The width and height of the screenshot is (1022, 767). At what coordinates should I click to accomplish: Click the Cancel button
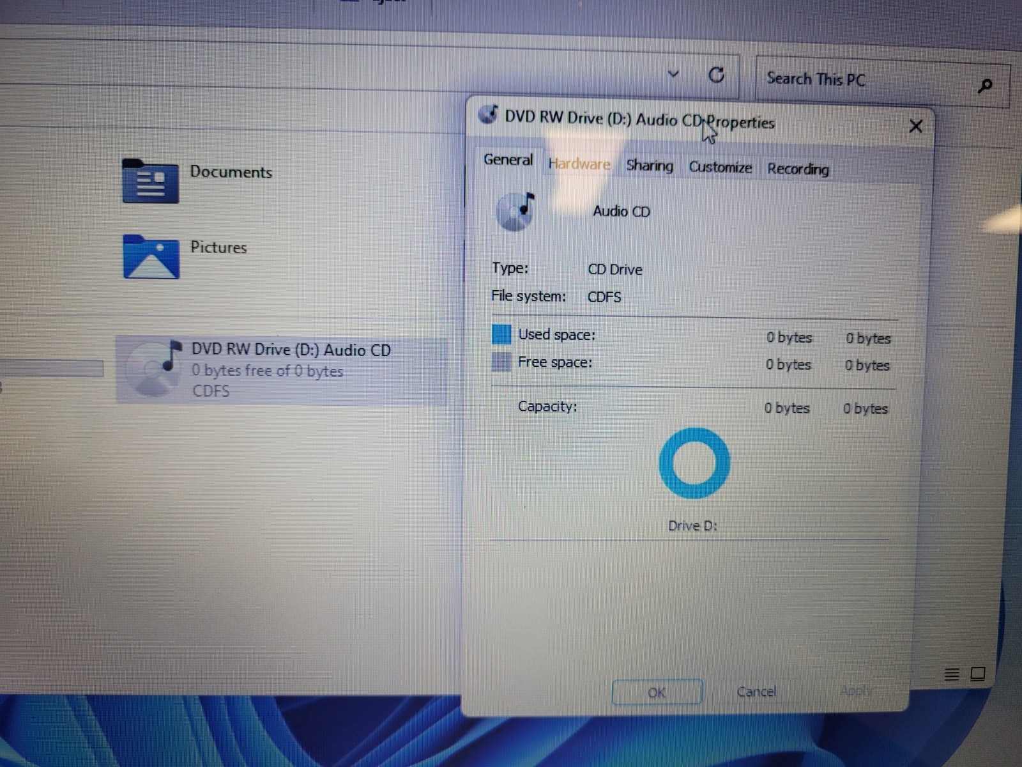[x=756, y=692]
